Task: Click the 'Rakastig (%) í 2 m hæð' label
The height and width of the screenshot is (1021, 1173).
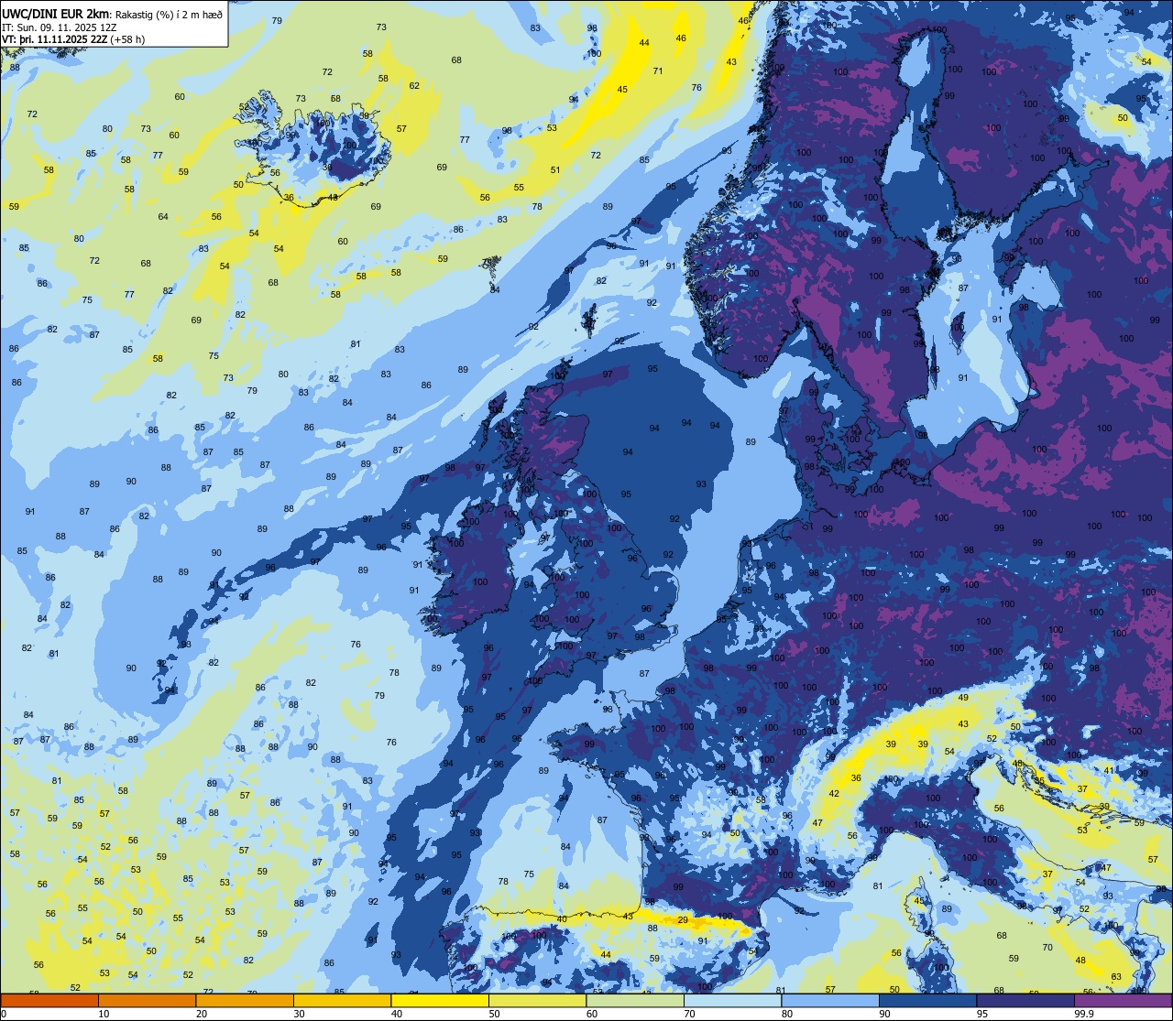Action: [168, 14]
